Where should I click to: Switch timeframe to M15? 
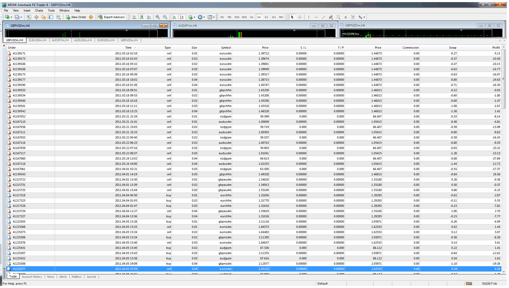[237, 17]
